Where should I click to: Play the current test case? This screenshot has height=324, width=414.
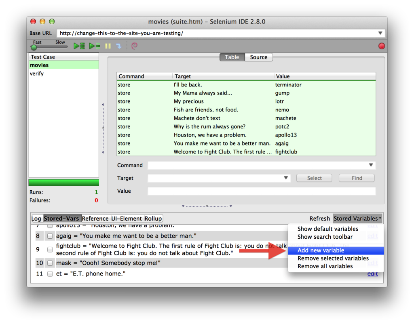[x=95, y=46]
